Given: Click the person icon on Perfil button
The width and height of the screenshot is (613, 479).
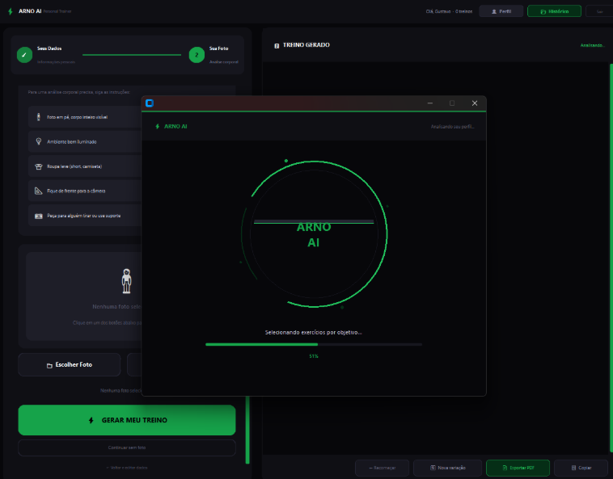Looking at the screenshot, I should point(494,11).
